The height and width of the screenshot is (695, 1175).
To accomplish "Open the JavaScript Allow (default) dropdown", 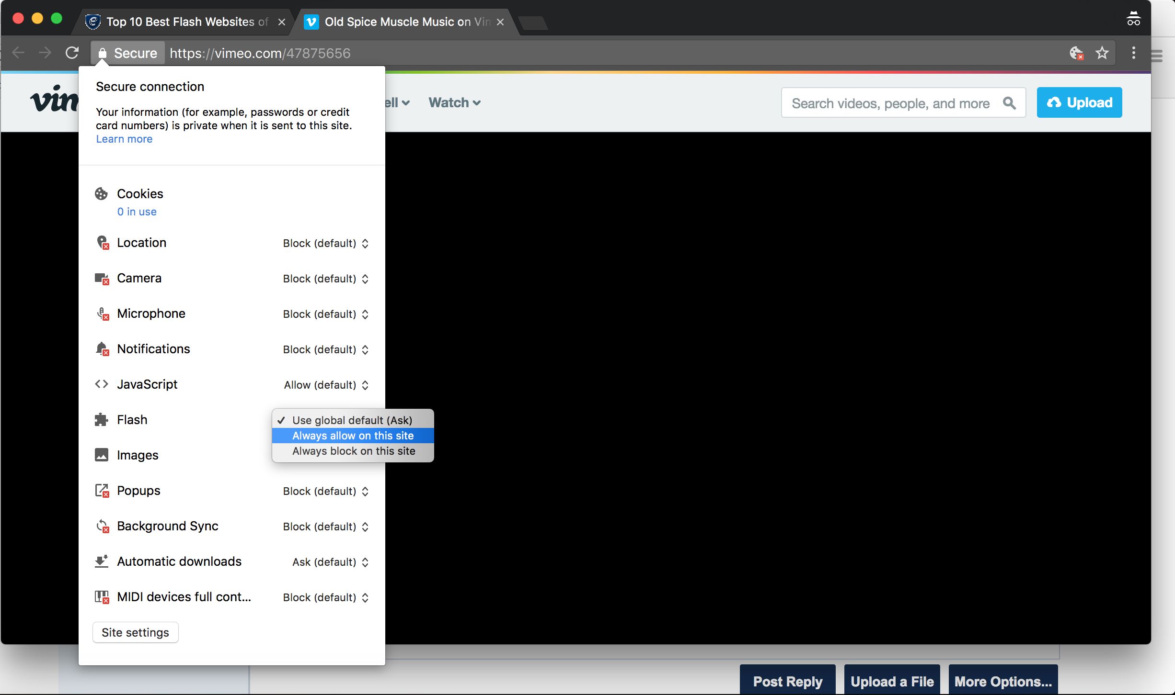I will pyautogui.click(x=326, y=385).
